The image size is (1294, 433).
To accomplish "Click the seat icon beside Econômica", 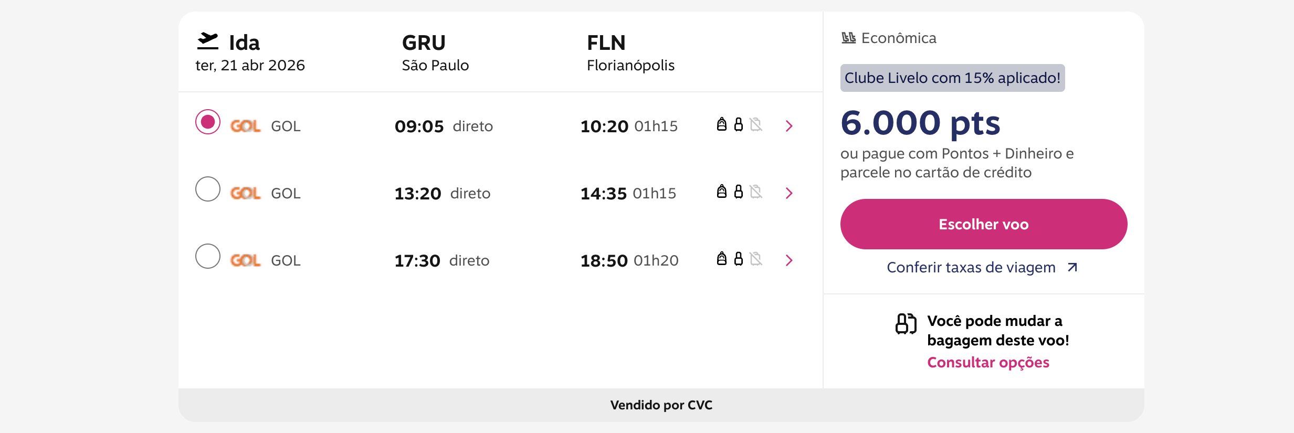I will (x=848, y=38).
